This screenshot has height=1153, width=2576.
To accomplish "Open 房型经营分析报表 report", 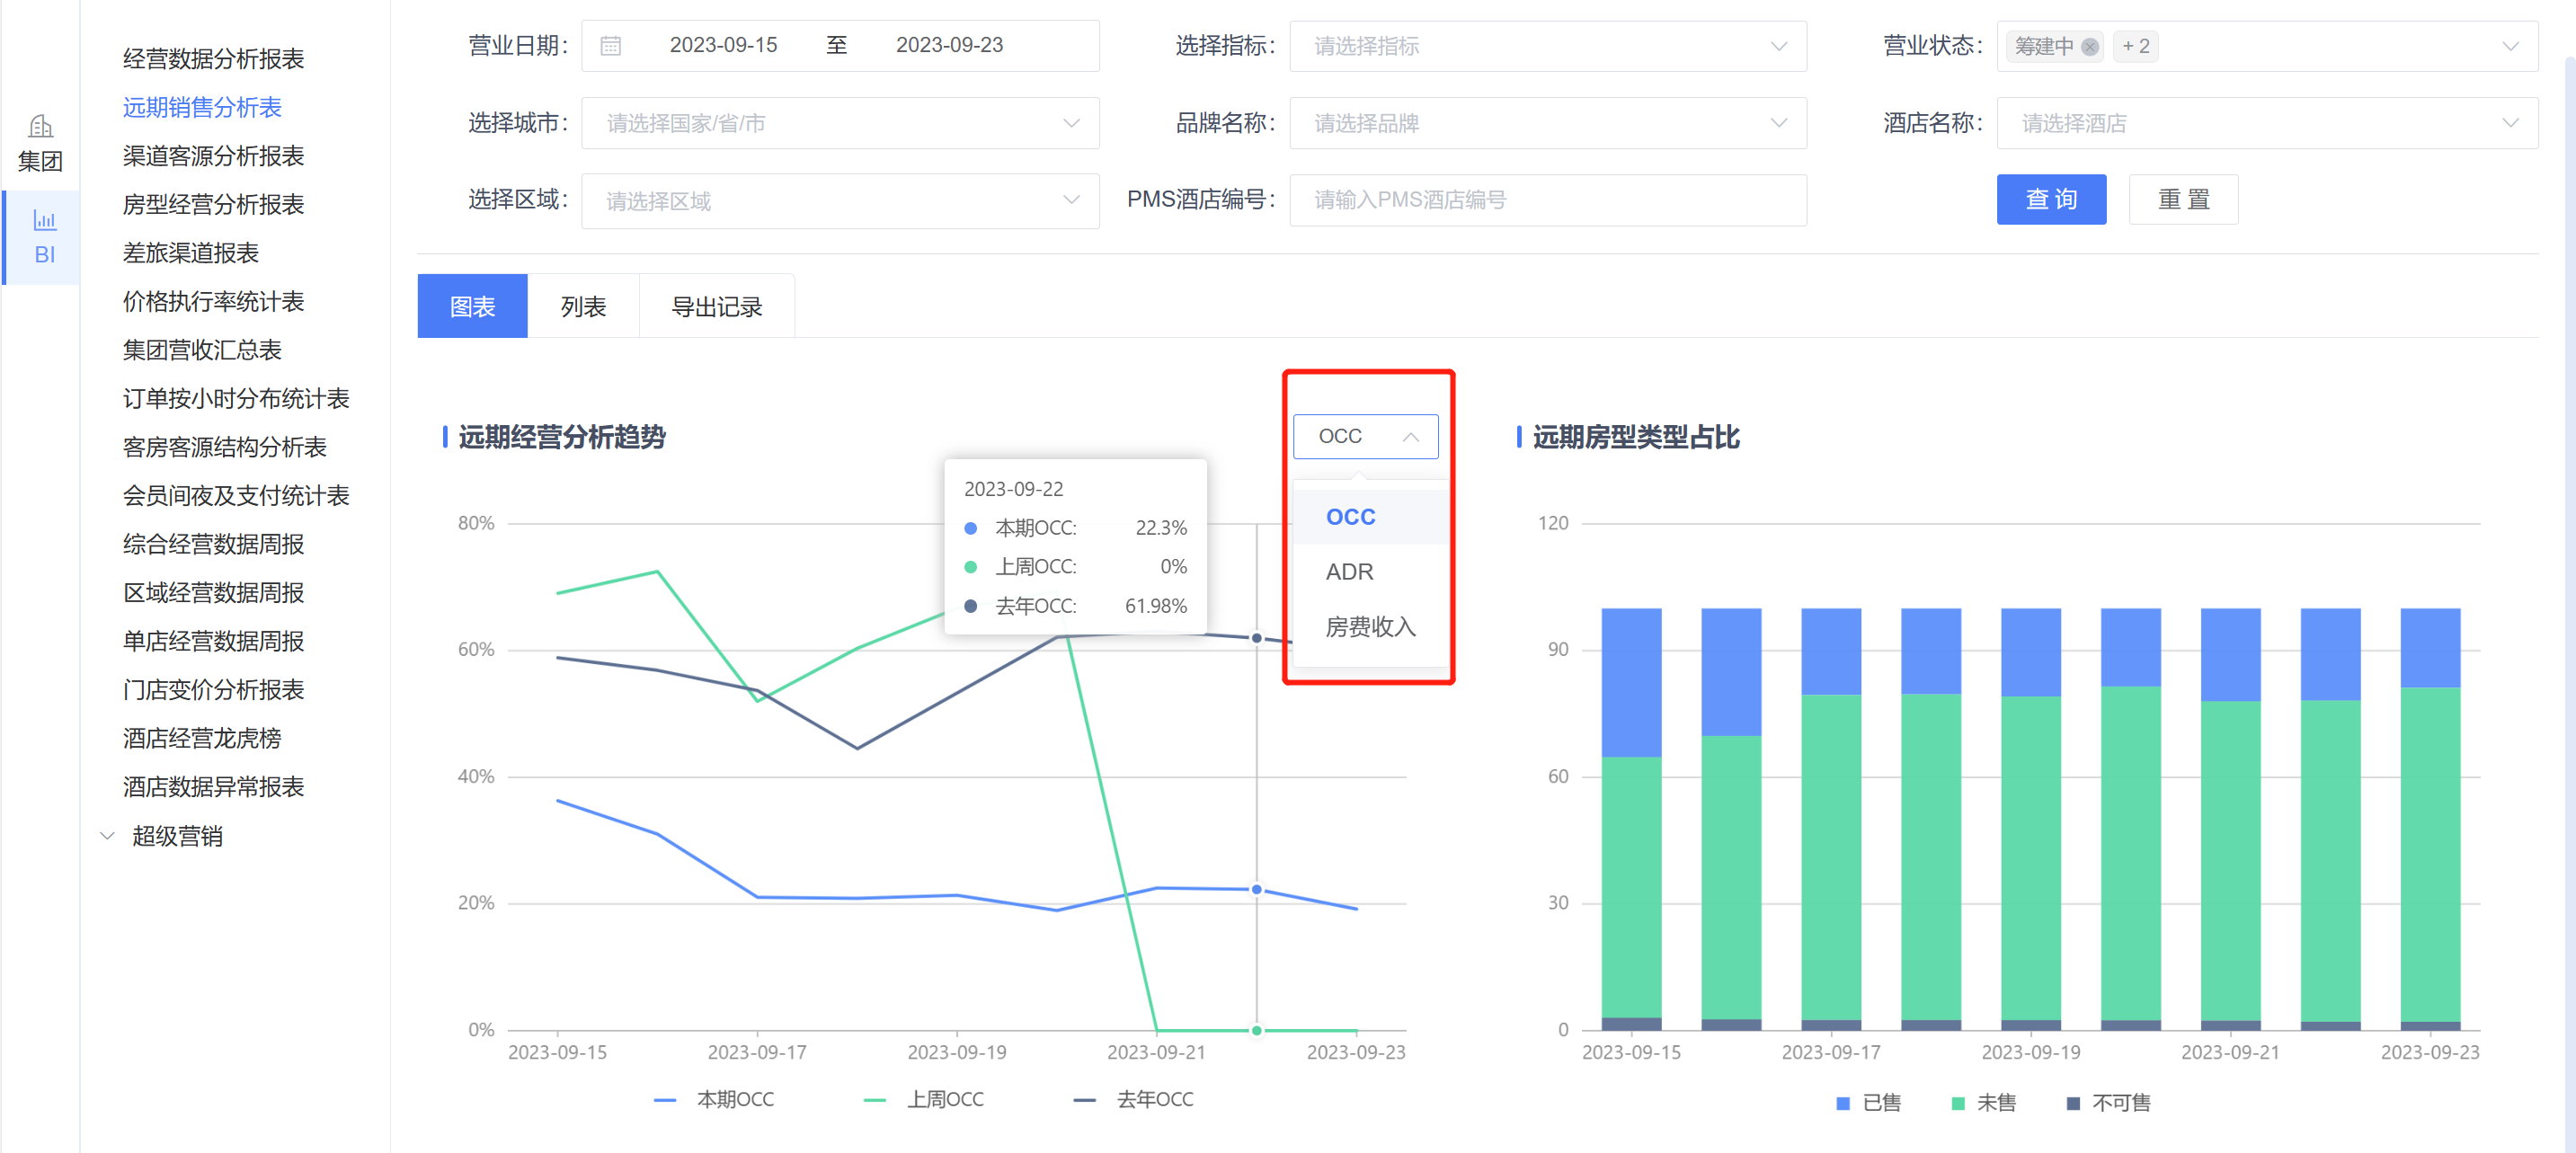I will 213,204.
